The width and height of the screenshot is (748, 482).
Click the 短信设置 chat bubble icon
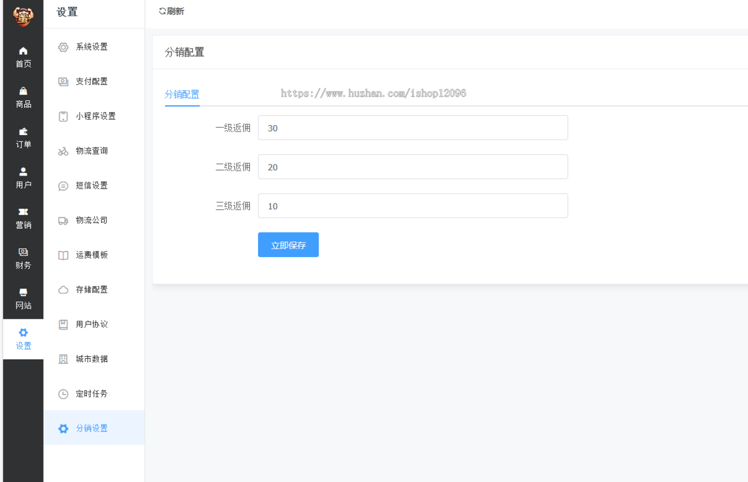pyautogui.click(x=63, y=186)
